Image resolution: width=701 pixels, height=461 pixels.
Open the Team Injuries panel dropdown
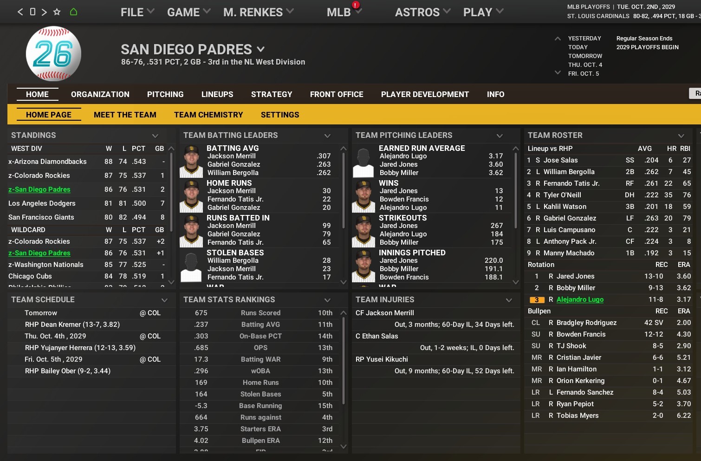tap(509, 300)
